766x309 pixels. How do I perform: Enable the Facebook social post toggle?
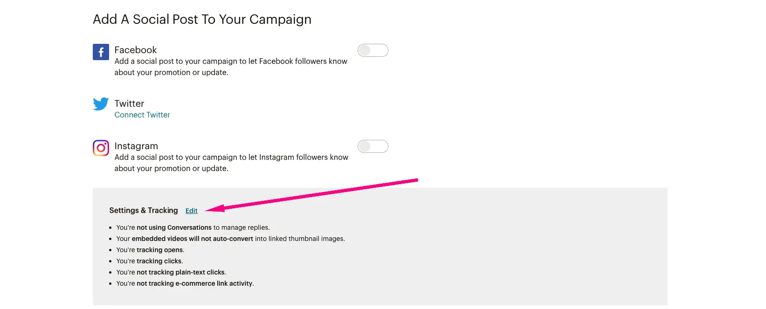click(x=373, y=50)
